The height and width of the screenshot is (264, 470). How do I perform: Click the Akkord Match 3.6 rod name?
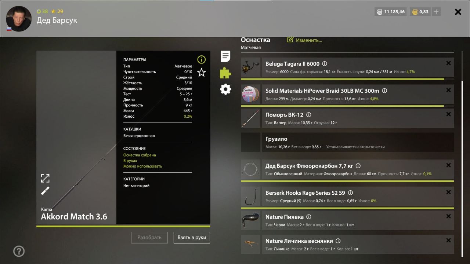point(74,217)
